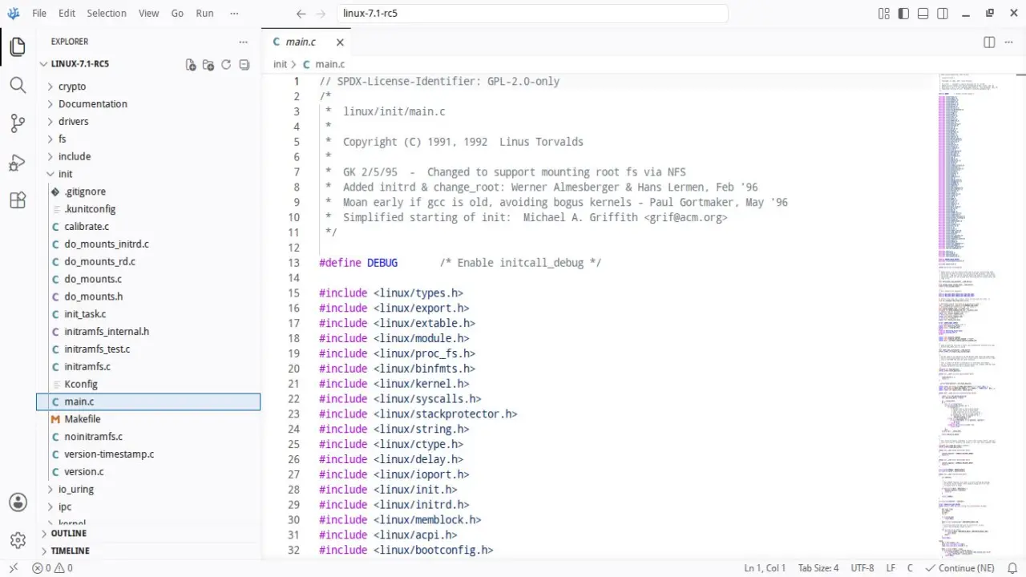Open remote window indicator in status bar
This screenshot has height=577, width=1026.
(x=14, y=568)
